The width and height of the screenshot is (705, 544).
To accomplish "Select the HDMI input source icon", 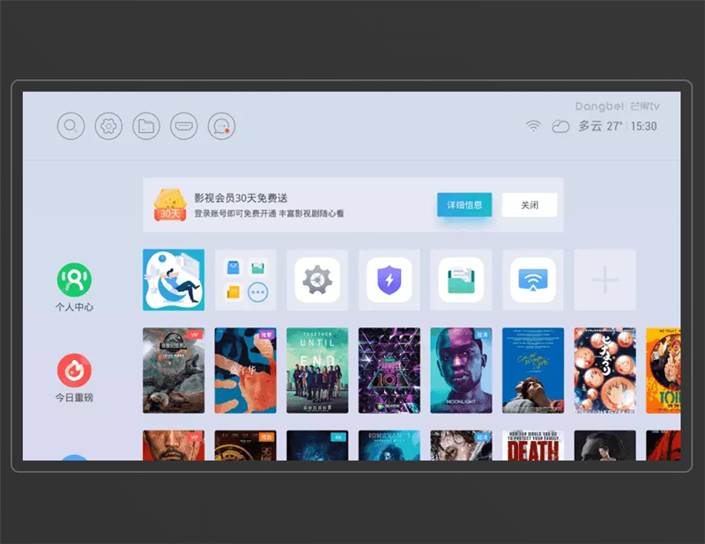I will point(184,126).
